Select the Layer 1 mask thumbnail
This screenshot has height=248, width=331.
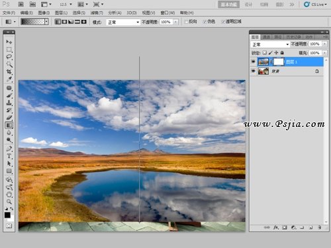click(x=279, y=62)
